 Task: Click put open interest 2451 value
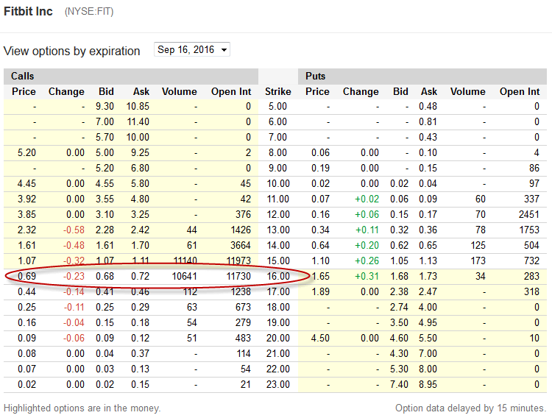click(x=528, y=214)
